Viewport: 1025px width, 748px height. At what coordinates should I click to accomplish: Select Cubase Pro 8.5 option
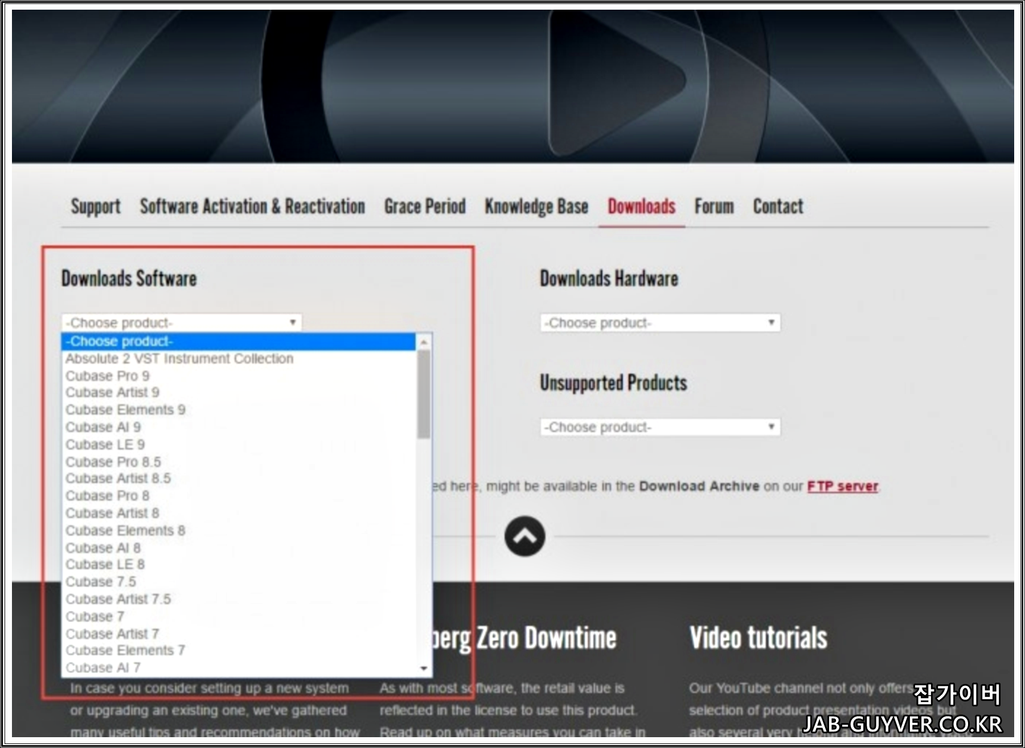coord(239,462)
